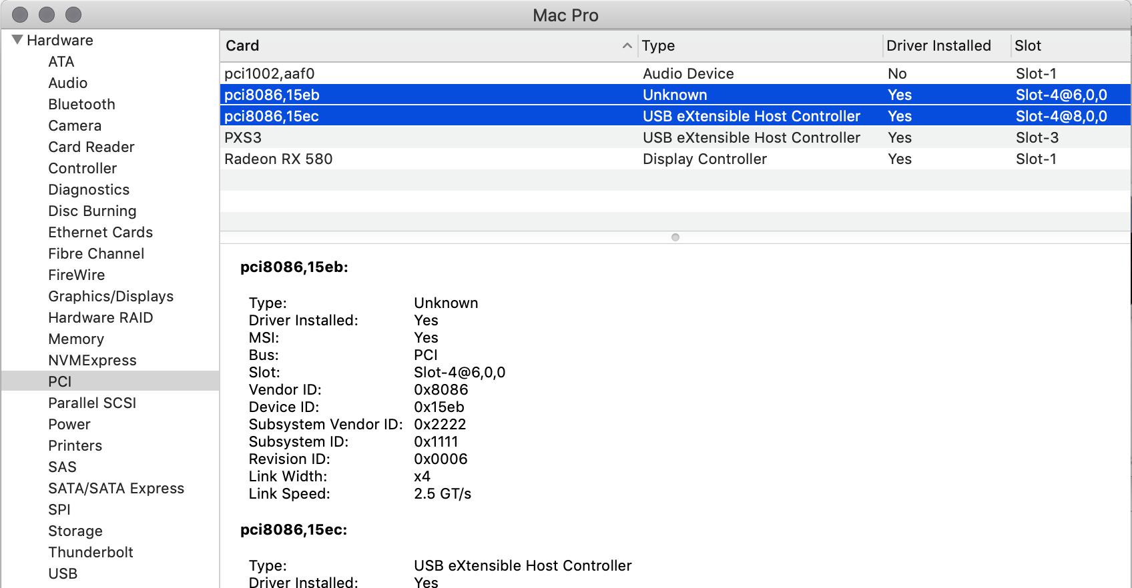Open Bluetooth in the hardware list
The width and height of the screenshot is (1132, 588).
(81, 105)
